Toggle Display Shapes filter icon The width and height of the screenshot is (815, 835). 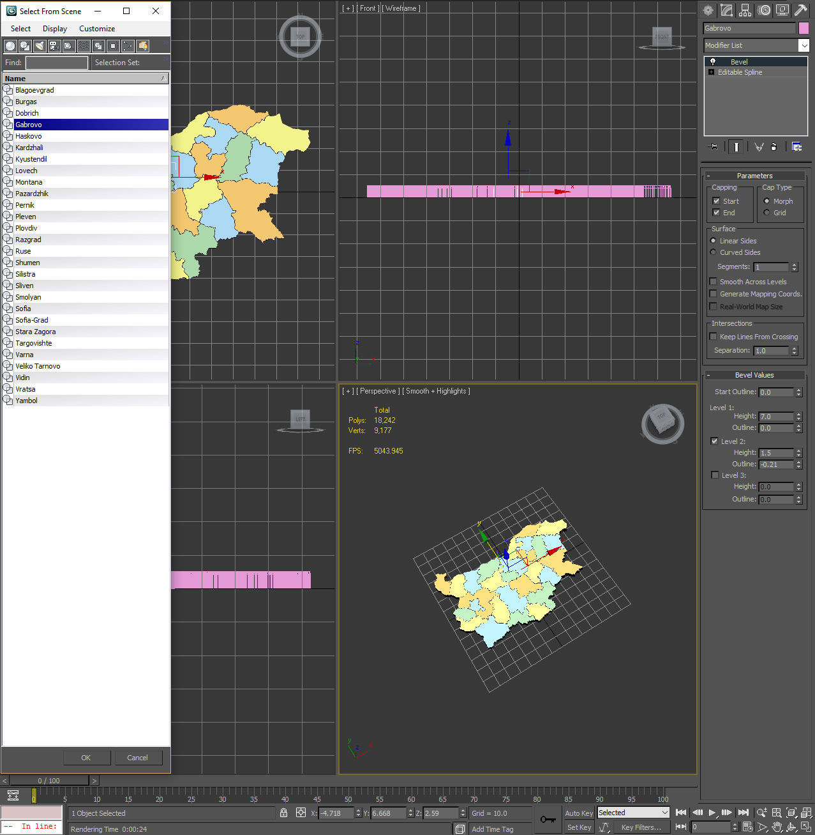pos(25,46)
